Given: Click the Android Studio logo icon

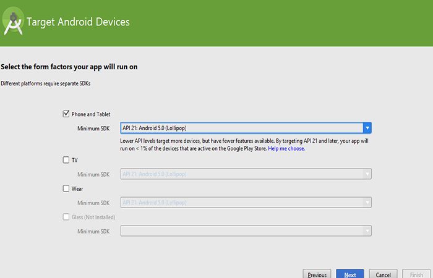Looking at the screenshot, I should (13, 21).
